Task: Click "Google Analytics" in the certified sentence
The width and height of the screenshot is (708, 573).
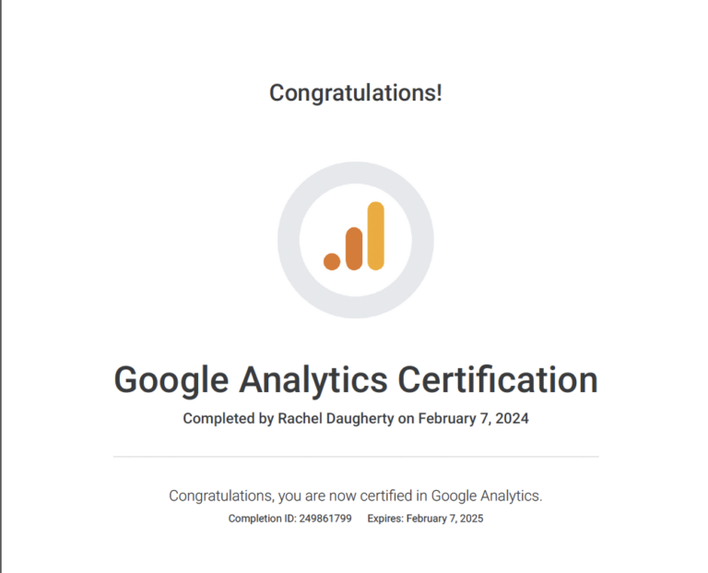Action: tap(487, 495)
